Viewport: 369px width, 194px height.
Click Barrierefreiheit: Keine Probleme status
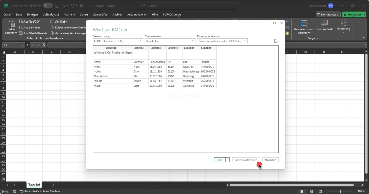point(40,191)
